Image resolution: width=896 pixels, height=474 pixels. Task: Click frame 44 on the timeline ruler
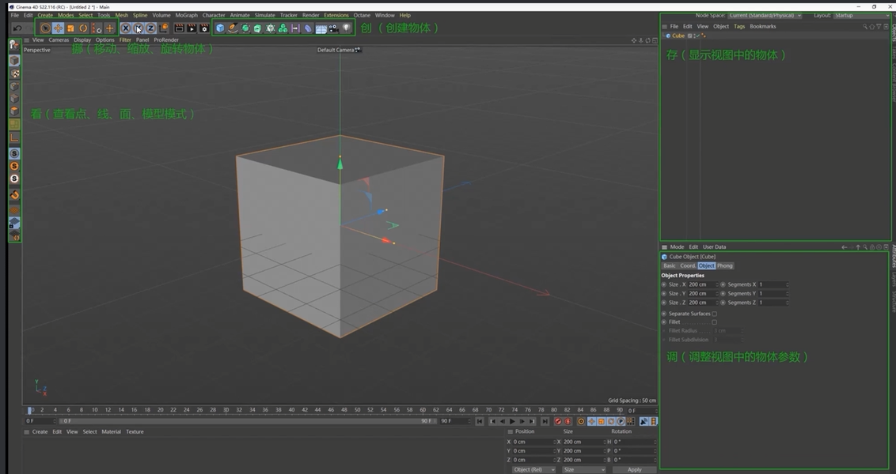318,409
